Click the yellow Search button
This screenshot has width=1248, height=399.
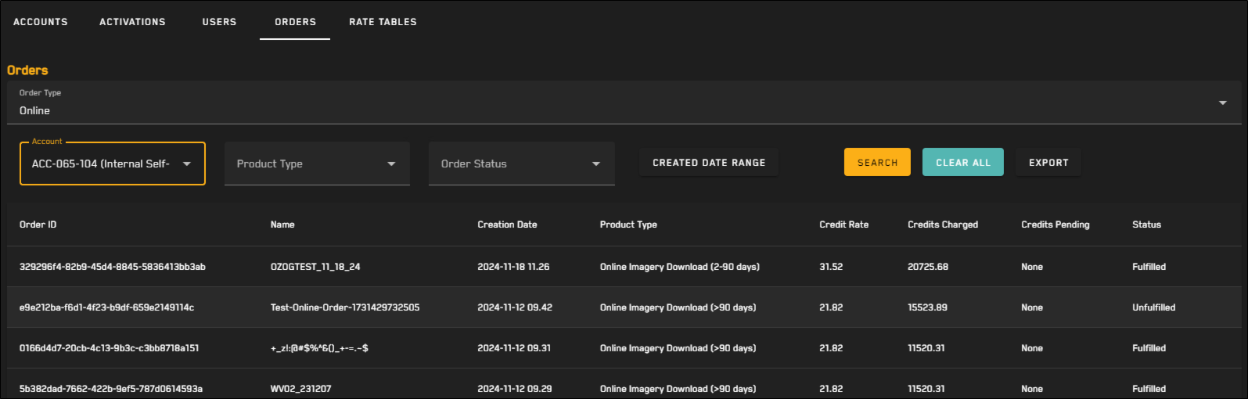(x=877, y=162)
